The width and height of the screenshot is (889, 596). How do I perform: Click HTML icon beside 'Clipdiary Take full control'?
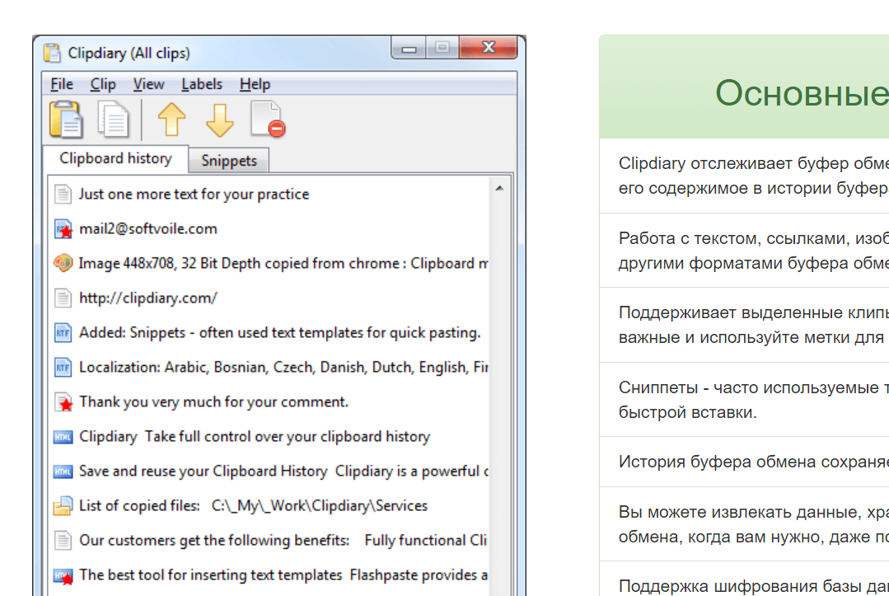click(x=63, y=437)
